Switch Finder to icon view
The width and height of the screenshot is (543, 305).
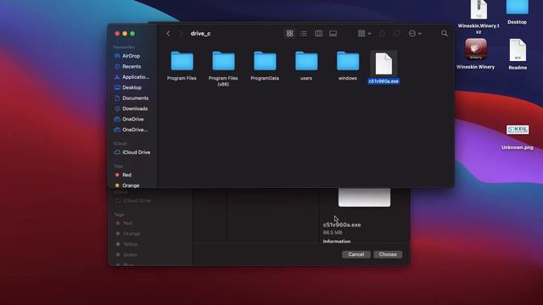289,34
